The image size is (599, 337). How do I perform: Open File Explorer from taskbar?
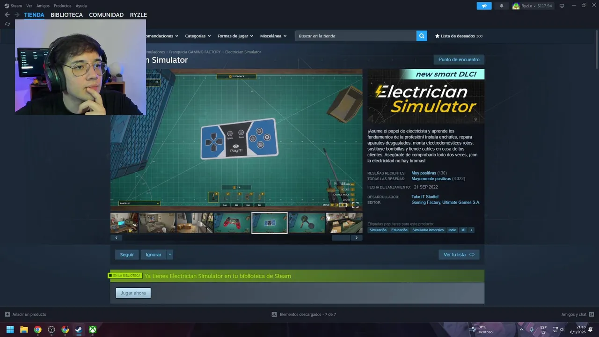[24, 330]
